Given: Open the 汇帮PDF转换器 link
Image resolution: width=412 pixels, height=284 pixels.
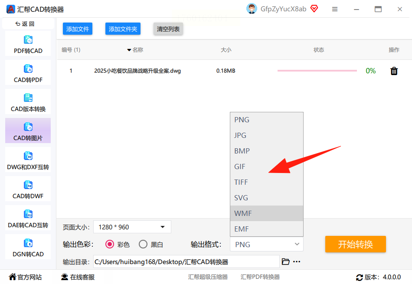Looking at the screenshot, I should point(260,277).
